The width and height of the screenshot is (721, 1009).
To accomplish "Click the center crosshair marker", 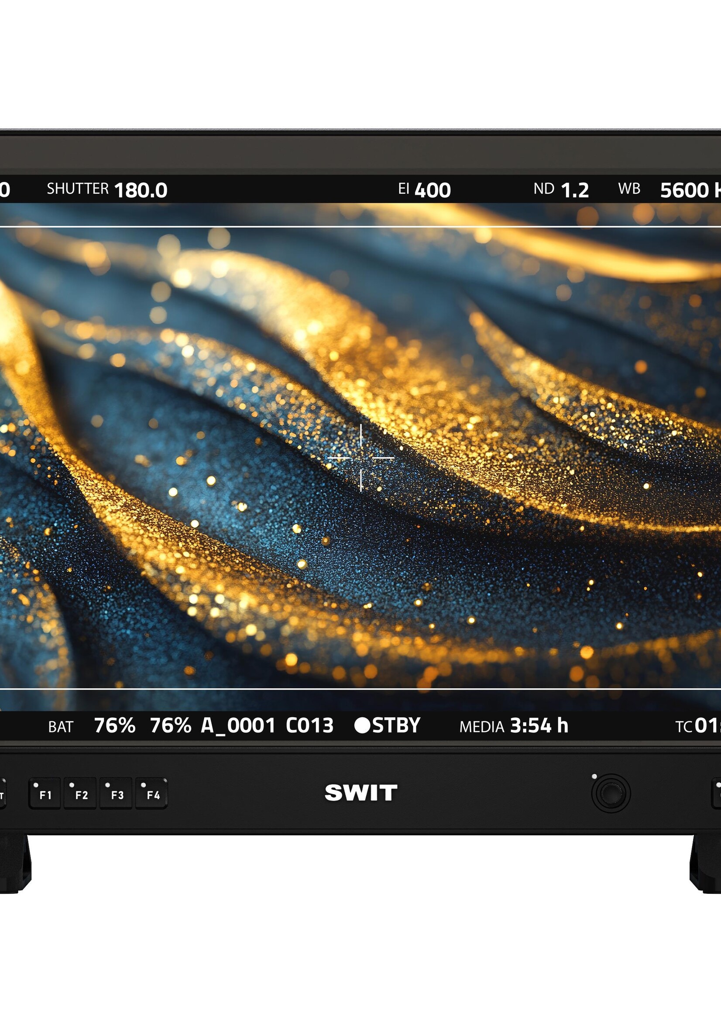I will 361,458.
